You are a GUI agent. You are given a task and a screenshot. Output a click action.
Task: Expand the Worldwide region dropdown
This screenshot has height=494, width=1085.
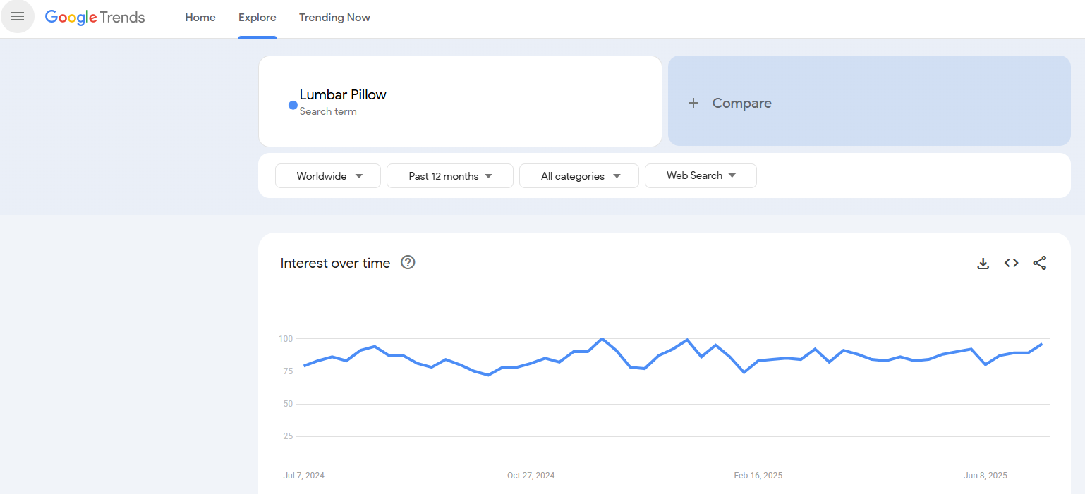click(x=328, y=176)
